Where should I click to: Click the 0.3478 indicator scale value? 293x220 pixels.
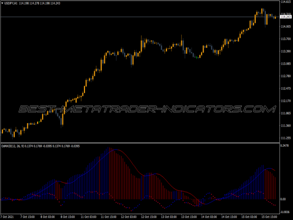click(x=285, y=146)
